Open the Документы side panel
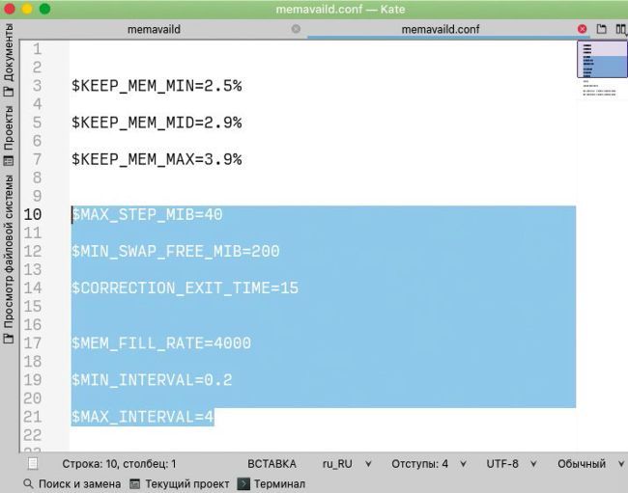Screen dimensions: 628x493 click(9, 66)
